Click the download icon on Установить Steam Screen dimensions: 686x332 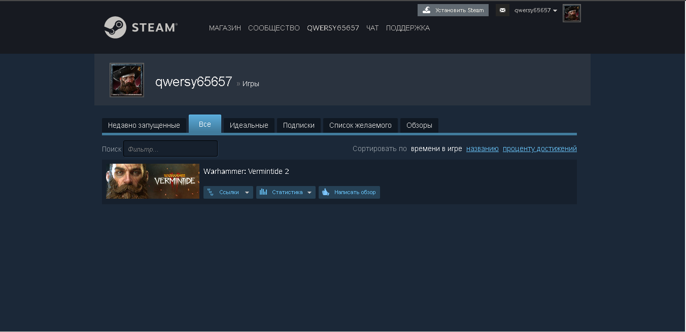point(427,10)
